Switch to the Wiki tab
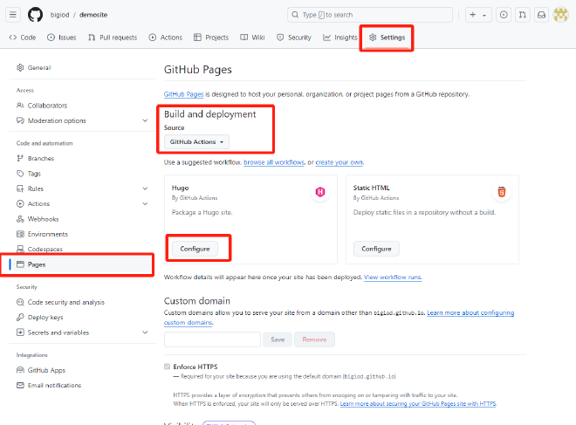The image size is (576, 425). (x=252, y=38)
